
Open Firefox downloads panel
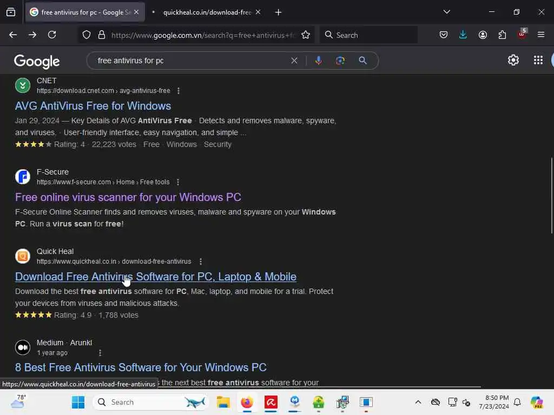pos(463,35)
